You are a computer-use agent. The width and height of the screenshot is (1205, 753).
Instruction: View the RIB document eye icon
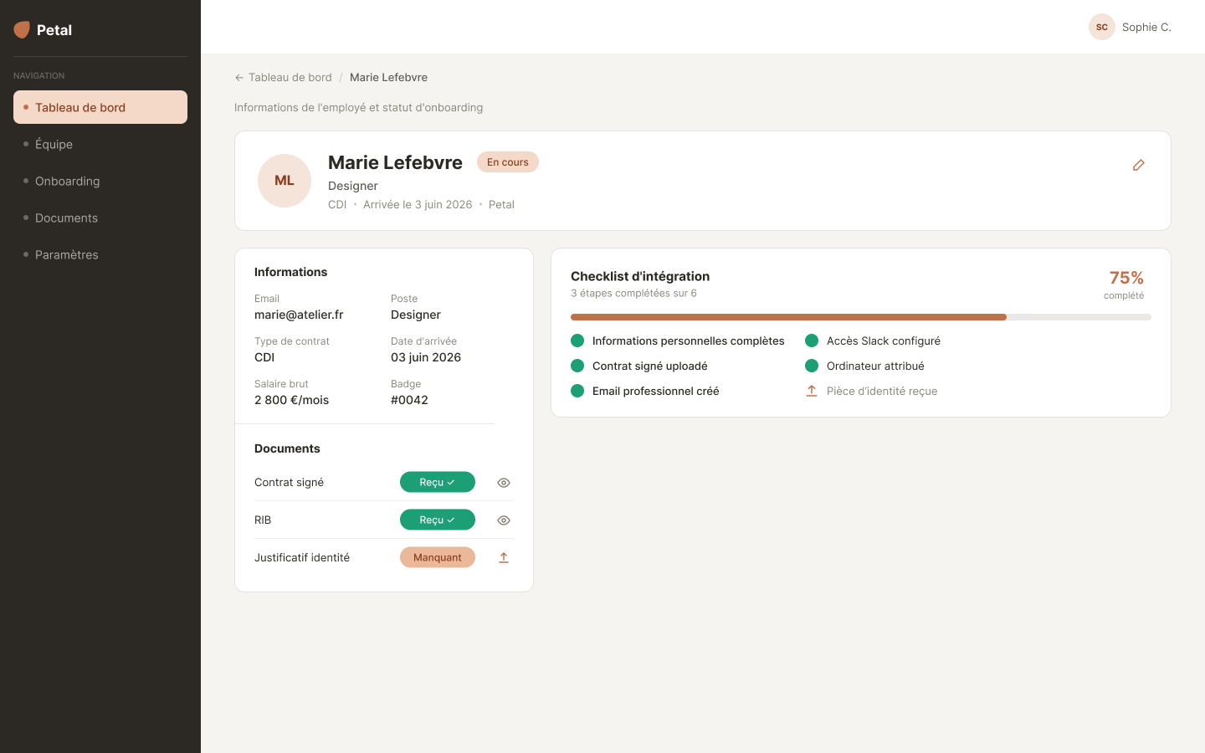(504, 520)
